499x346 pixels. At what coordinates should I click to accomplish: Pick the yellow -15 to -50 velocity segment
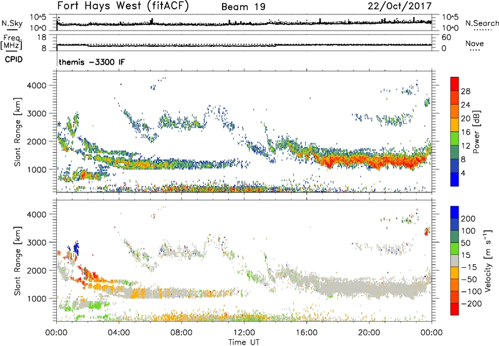(x=455, y=273)
